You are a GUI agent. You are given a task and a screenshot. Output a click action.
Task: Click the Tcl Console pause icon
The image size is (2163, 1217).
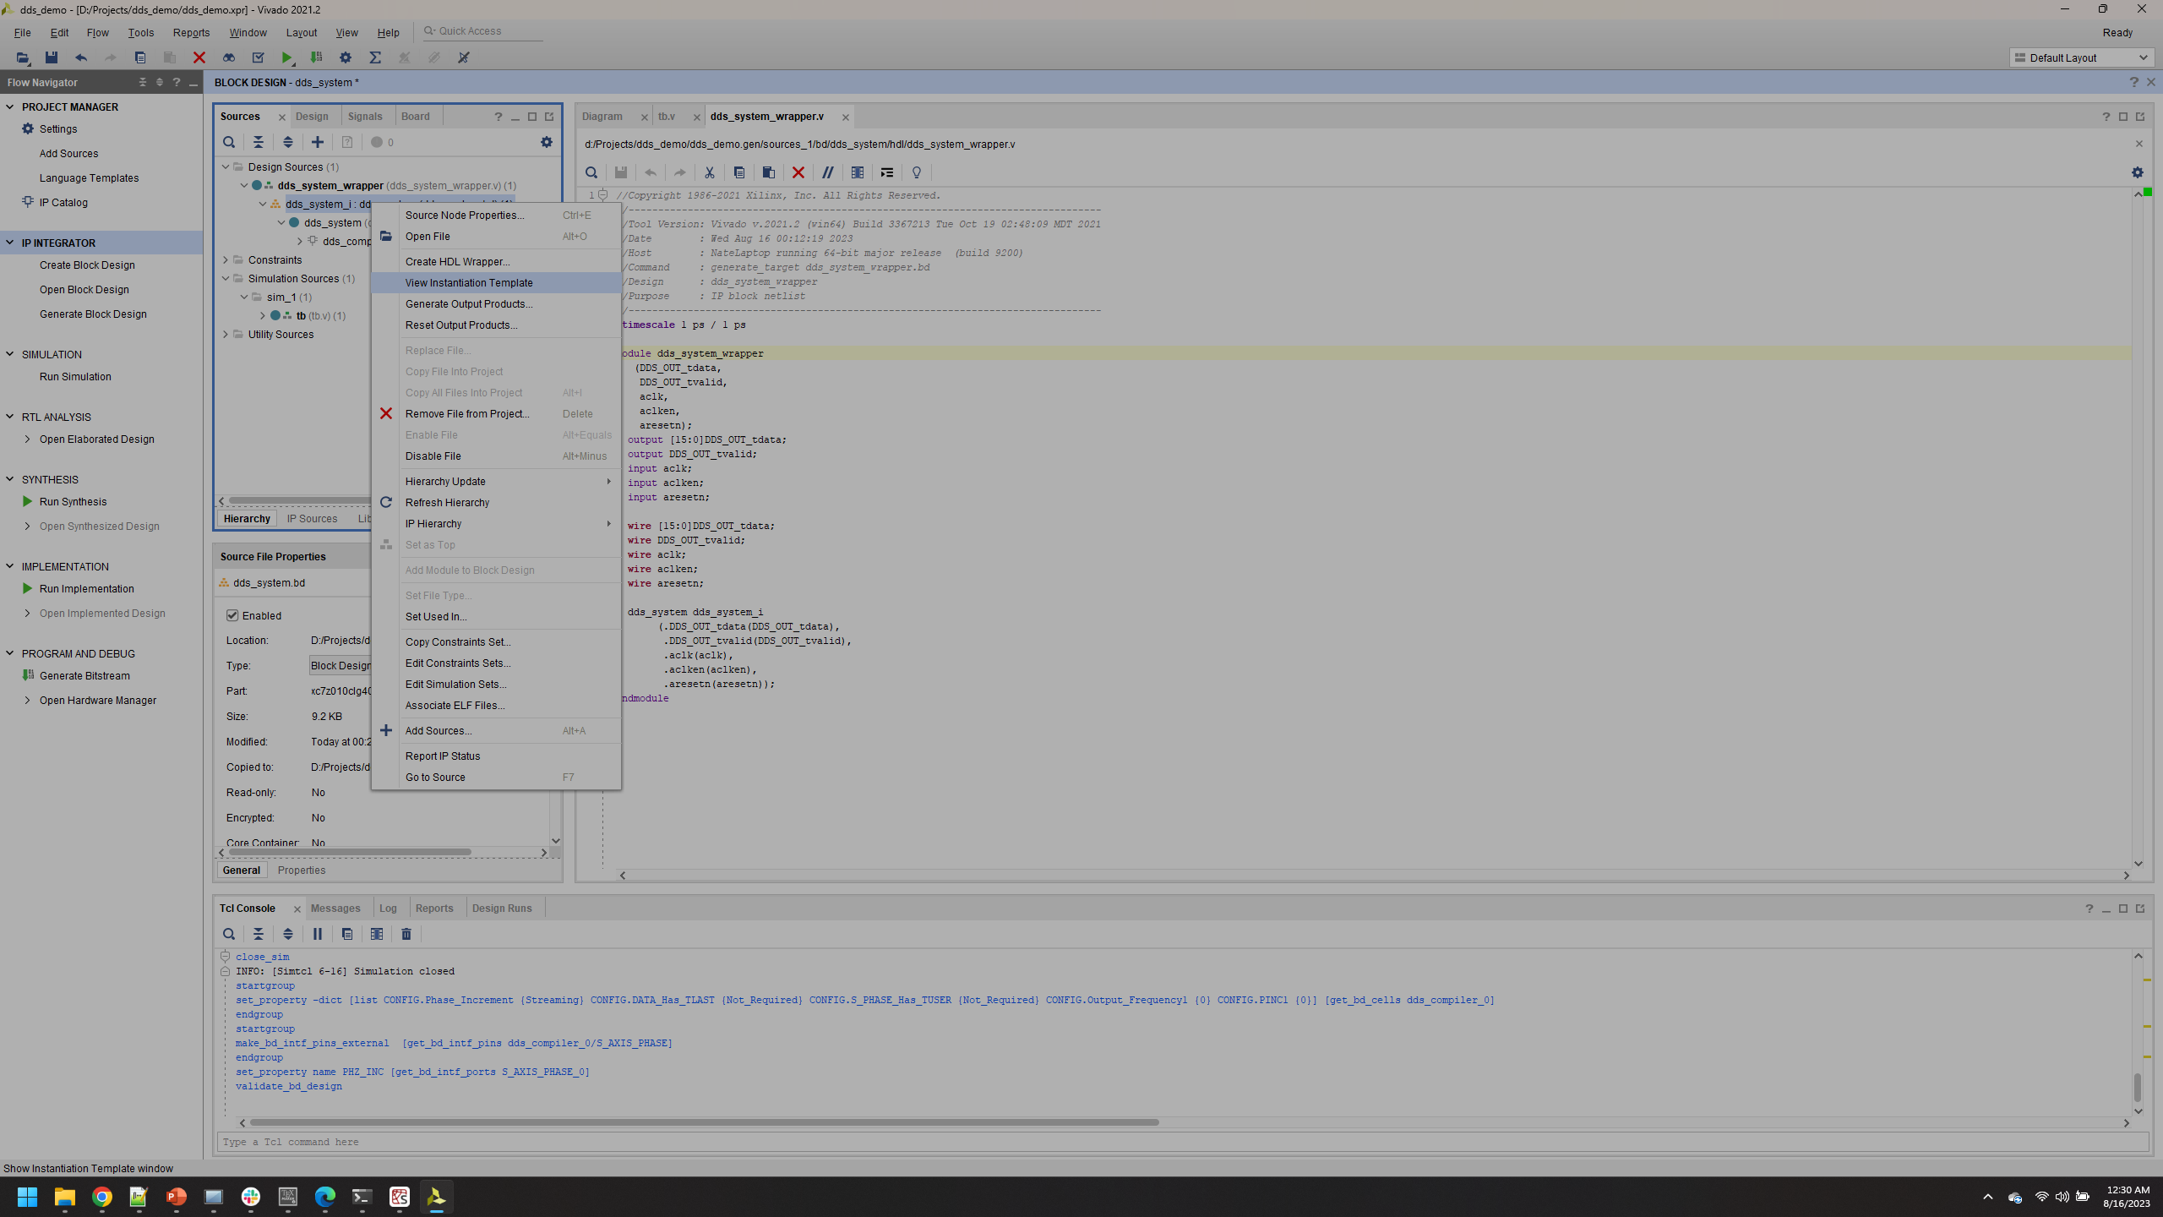click(318, 934)
